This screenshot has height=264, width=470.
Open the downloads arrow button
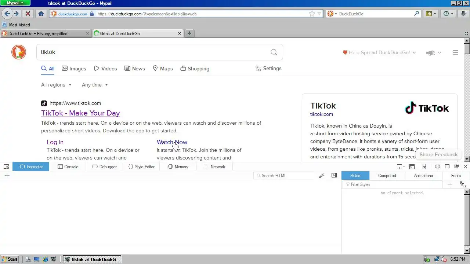click(464, 14)
